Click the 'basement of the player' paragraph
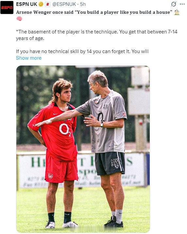 click(x=97, y=35)
